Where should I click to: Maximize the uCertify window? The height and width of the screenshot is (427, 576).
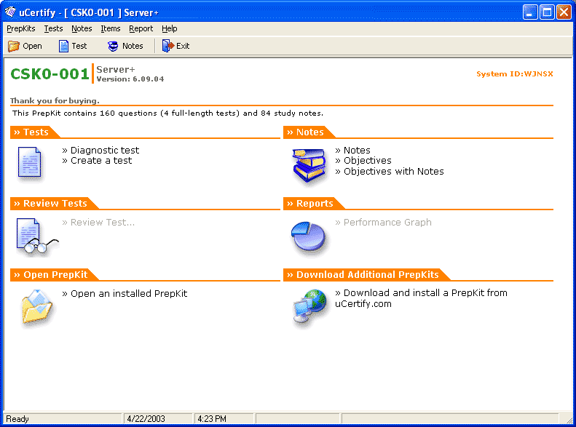[547, 12]
